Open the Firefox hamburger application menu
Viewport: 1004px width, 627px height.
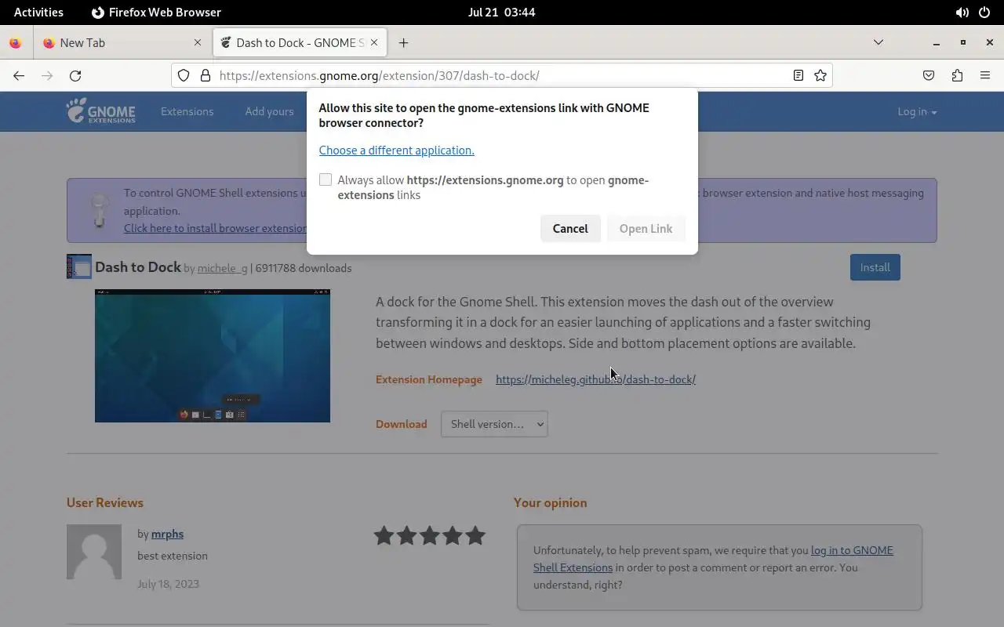985,75
